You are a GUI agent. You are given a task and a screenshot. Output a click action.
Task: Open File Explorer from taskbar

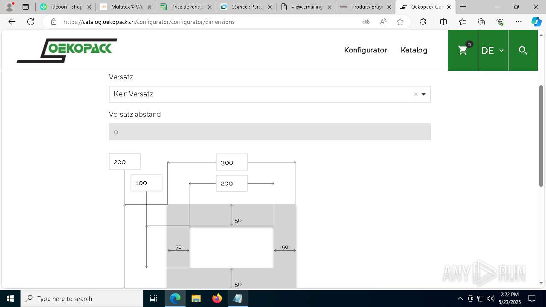(x=196, y=298)
